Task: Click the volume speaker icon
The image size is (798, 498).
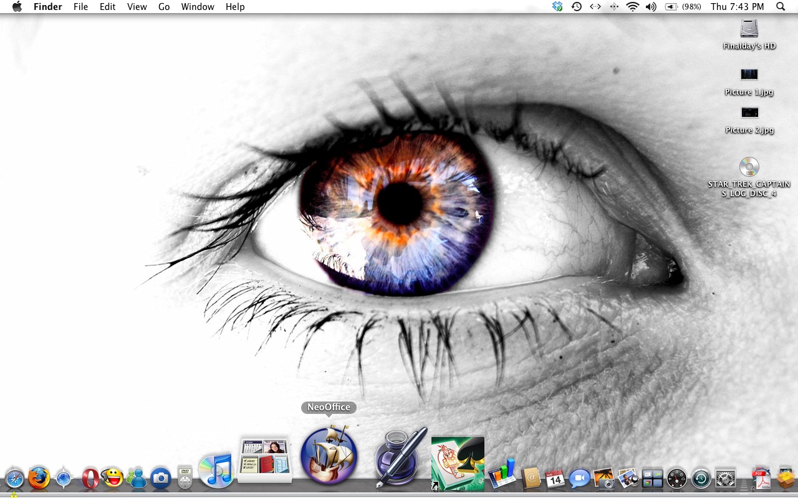Action: [651, 7]
